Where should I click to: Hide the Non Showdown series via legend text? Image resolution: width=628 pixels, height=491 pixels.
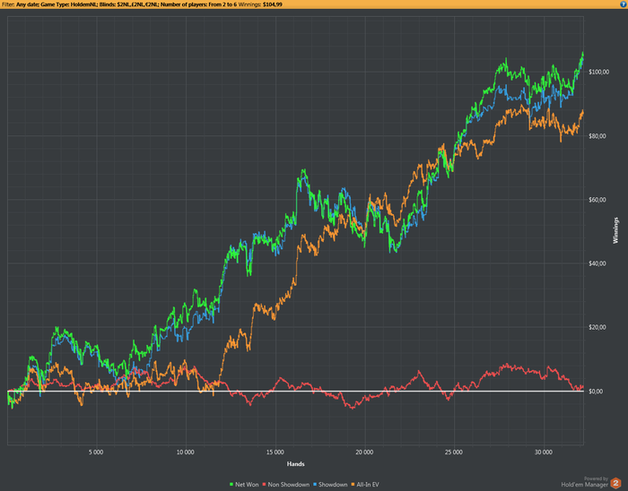291,485
